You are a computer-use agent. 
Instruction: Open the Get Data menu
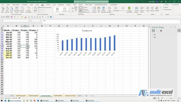tap(3, 10)
